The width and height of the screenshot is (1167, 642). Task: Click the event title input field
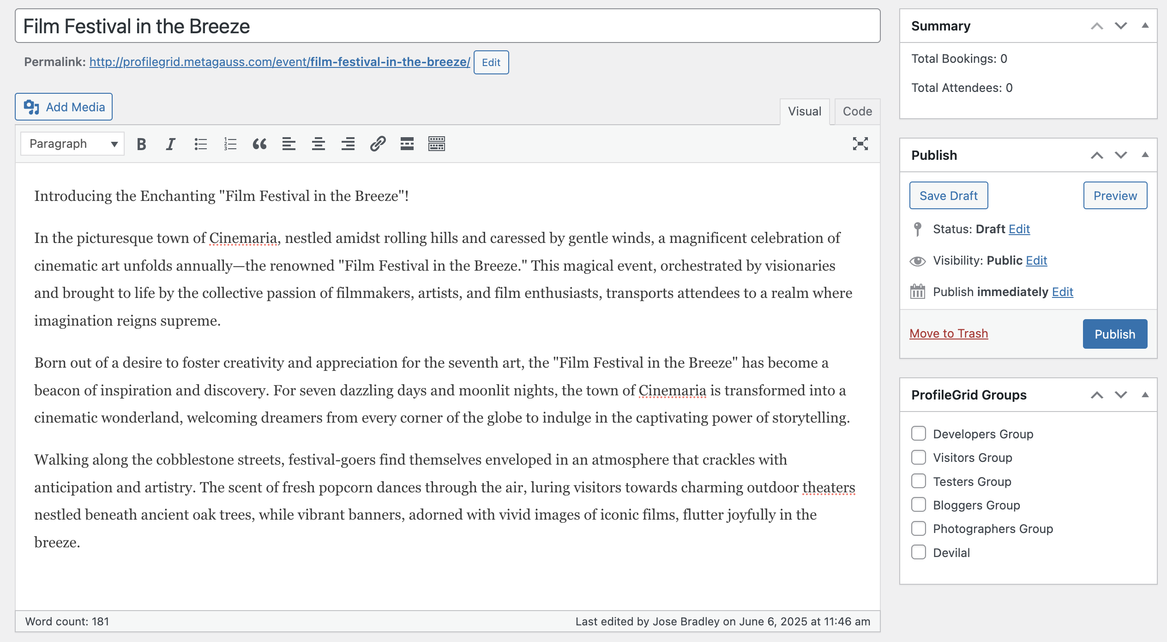tap(447, 26)
